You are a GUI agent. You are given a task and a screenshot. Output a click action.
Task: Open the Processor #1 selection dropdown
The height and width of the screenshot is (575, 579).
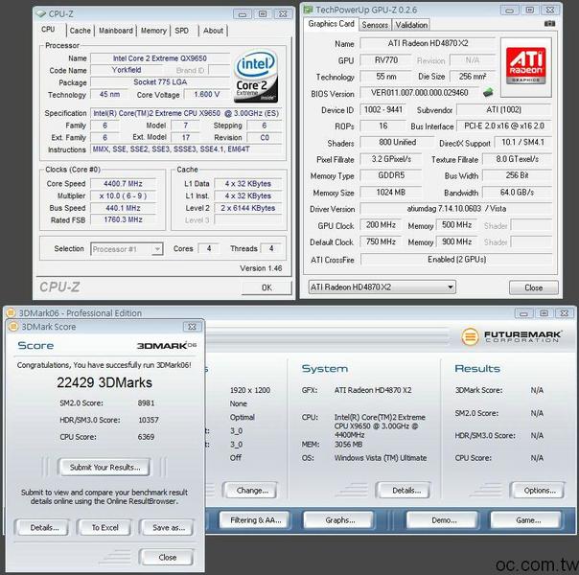[127, 249]
